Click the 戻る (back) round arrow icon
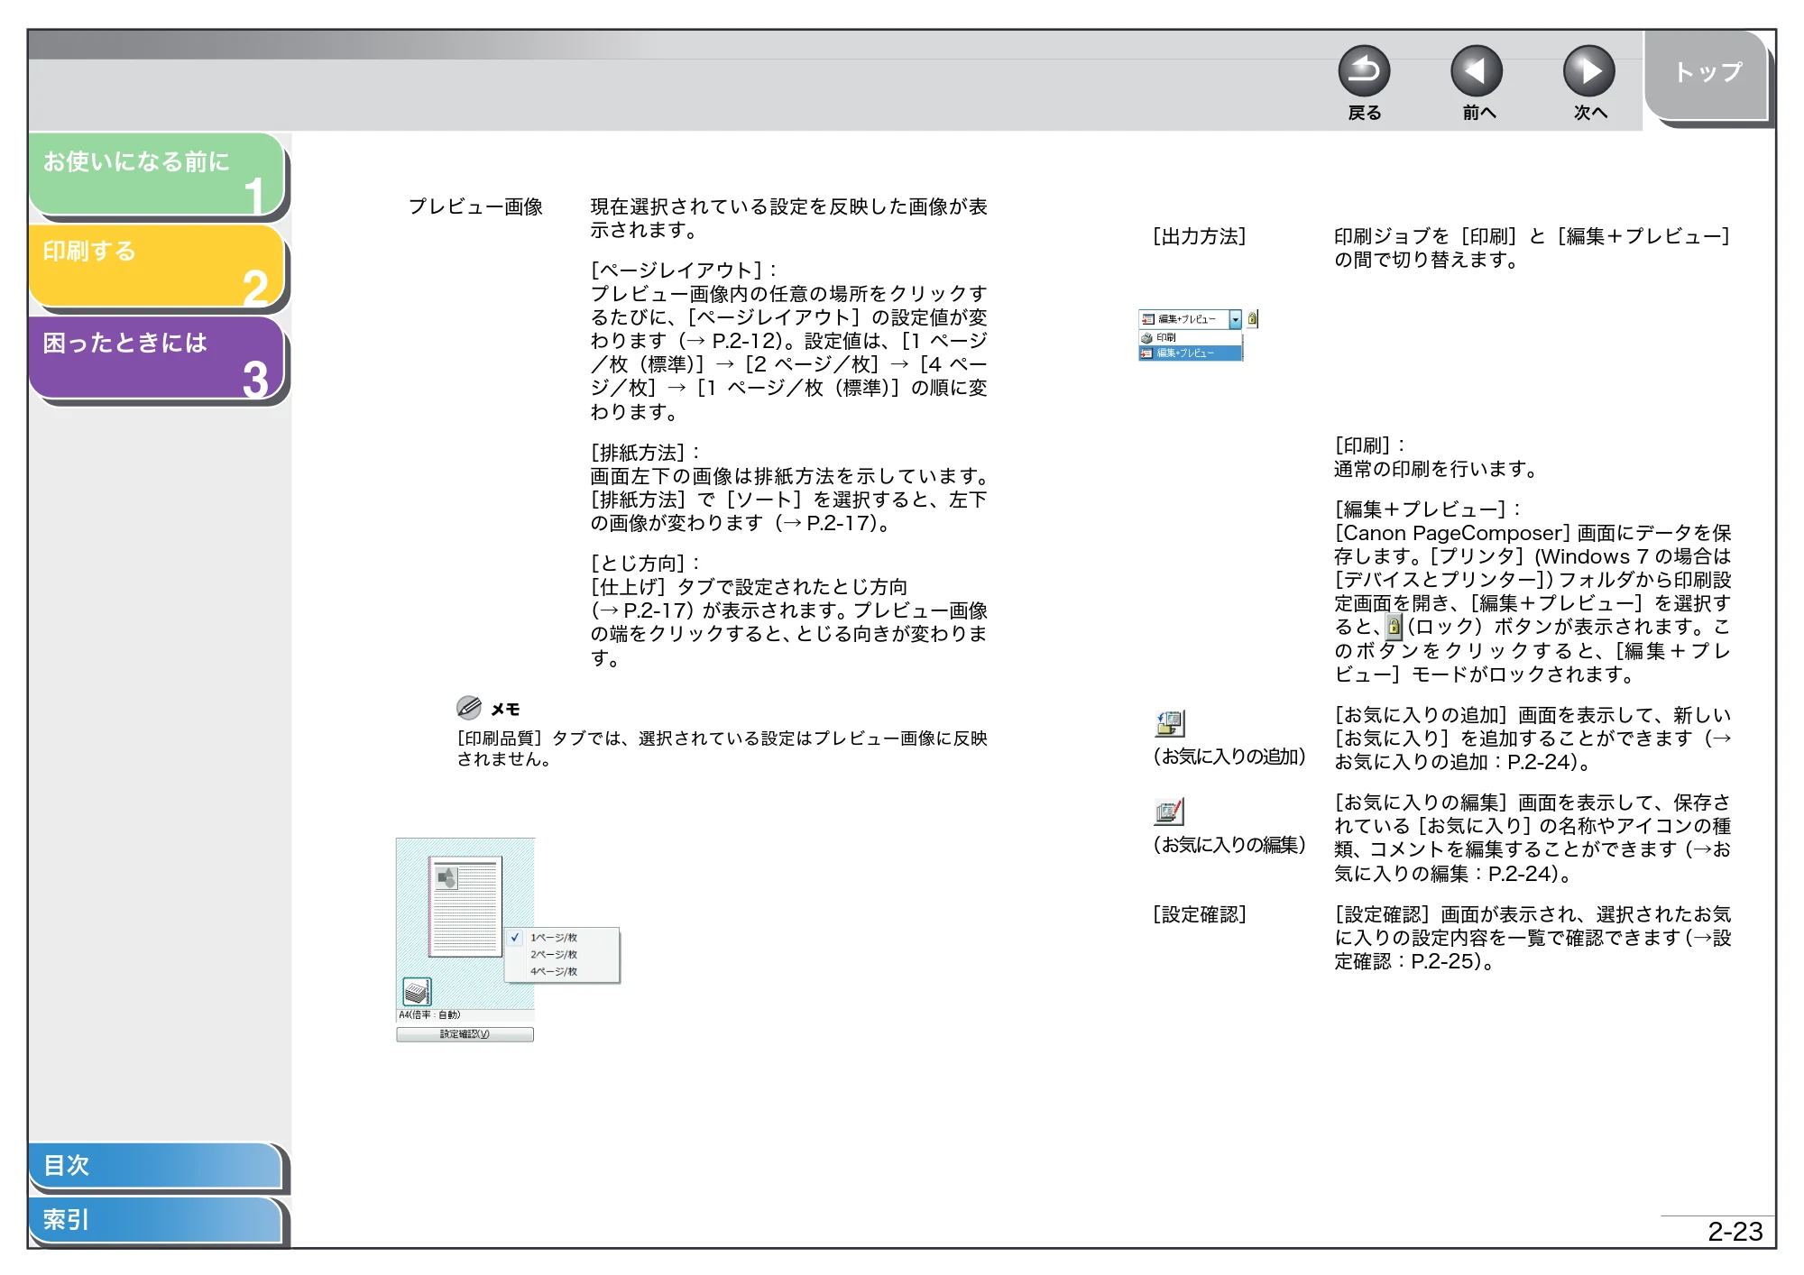Screen dimensions: 1804x1275 1364,71
